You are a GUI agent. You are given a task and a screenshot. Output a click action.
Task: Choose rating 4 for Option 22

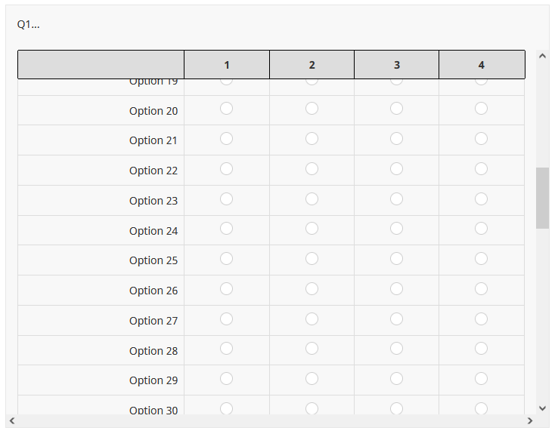click(481, 169)
